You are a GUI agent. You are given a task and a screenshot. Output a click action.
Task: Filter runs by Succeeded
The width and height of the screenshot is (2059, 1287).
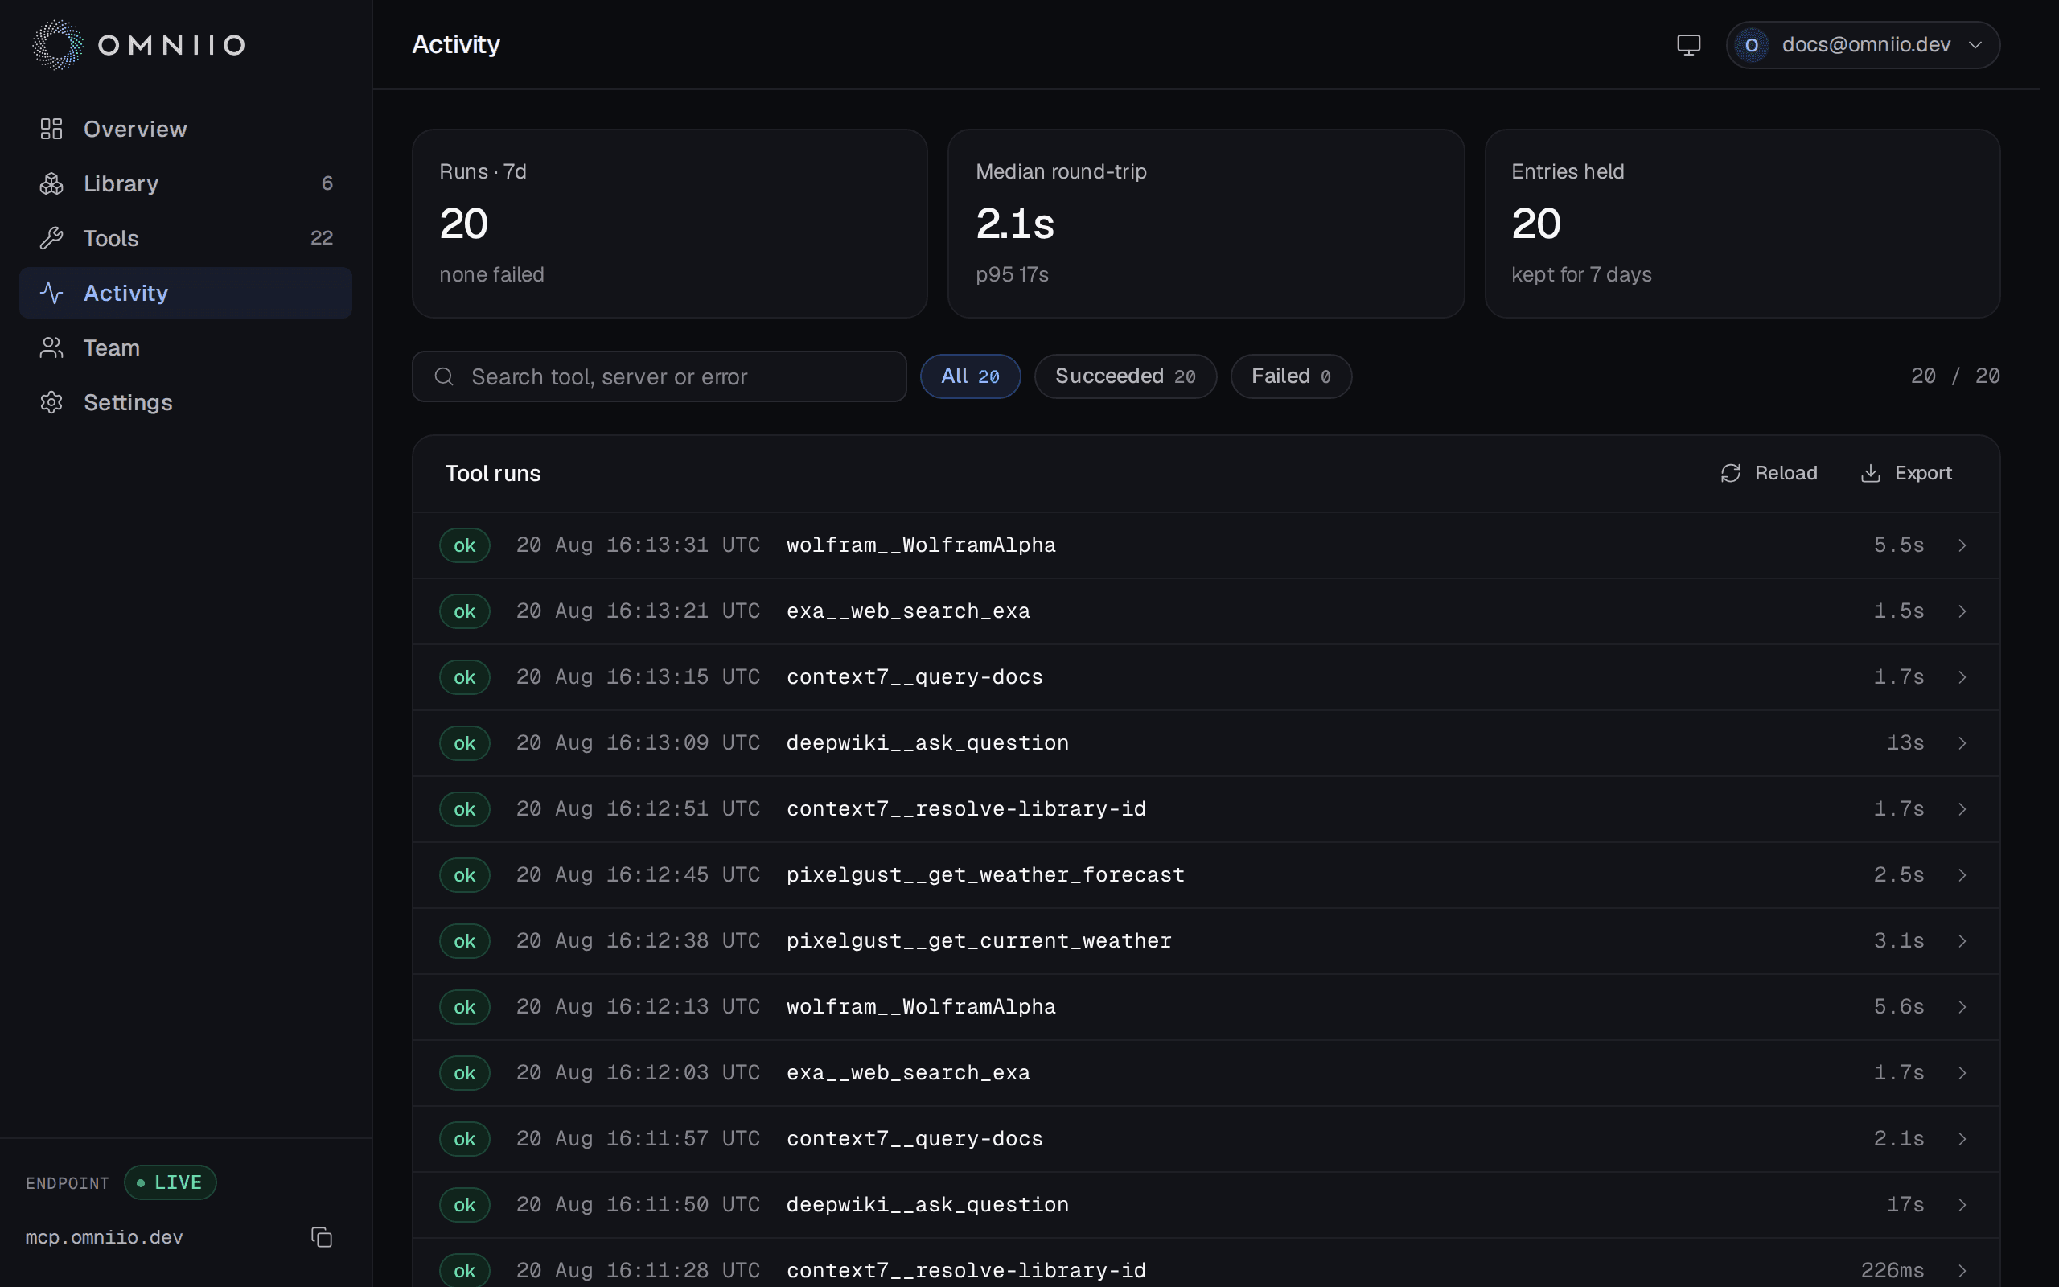[1124, 376]
